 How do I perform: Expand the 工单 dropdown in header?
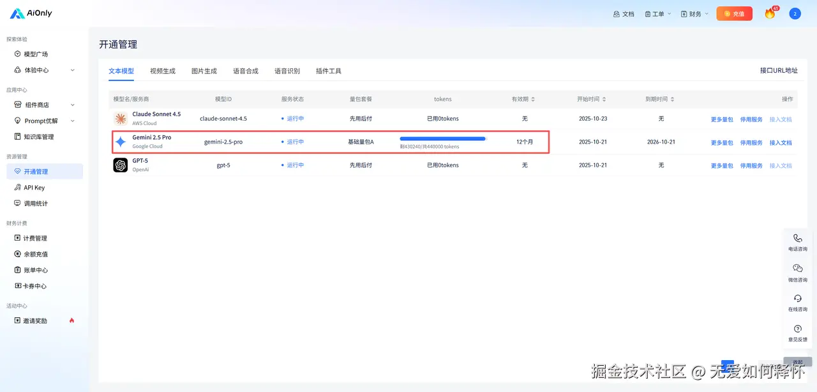pos(658,14)
